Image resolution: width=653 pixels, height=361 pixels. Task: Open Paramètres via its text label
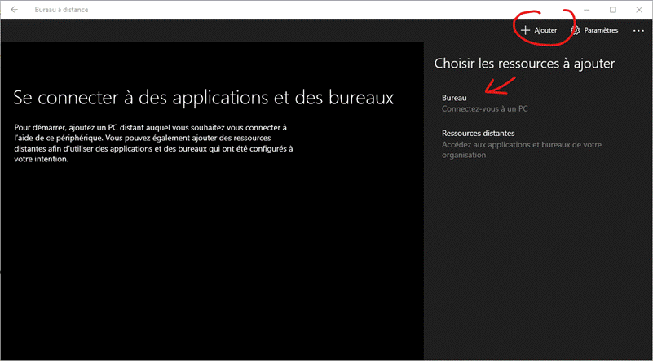[x=601, y=30]
